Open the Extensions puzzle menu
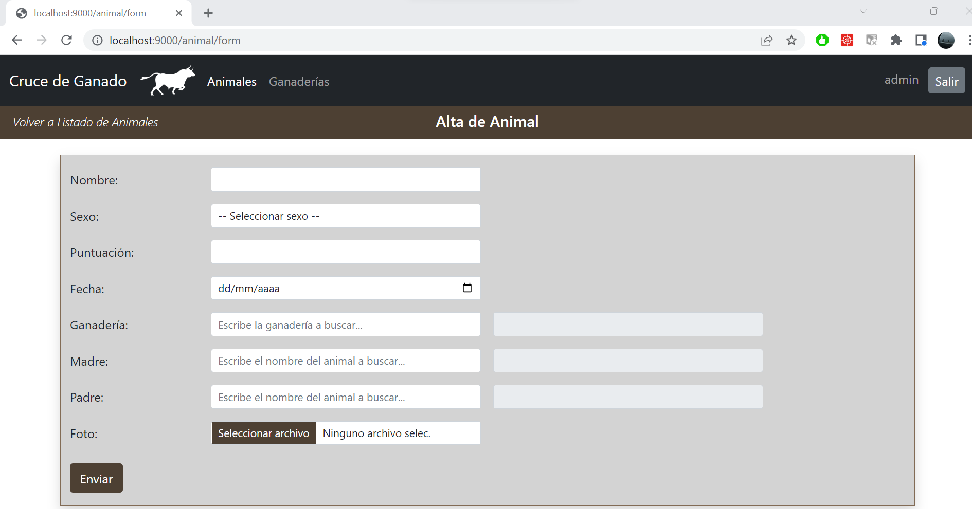Screen dimensions: 972x509 pos(896,40)
